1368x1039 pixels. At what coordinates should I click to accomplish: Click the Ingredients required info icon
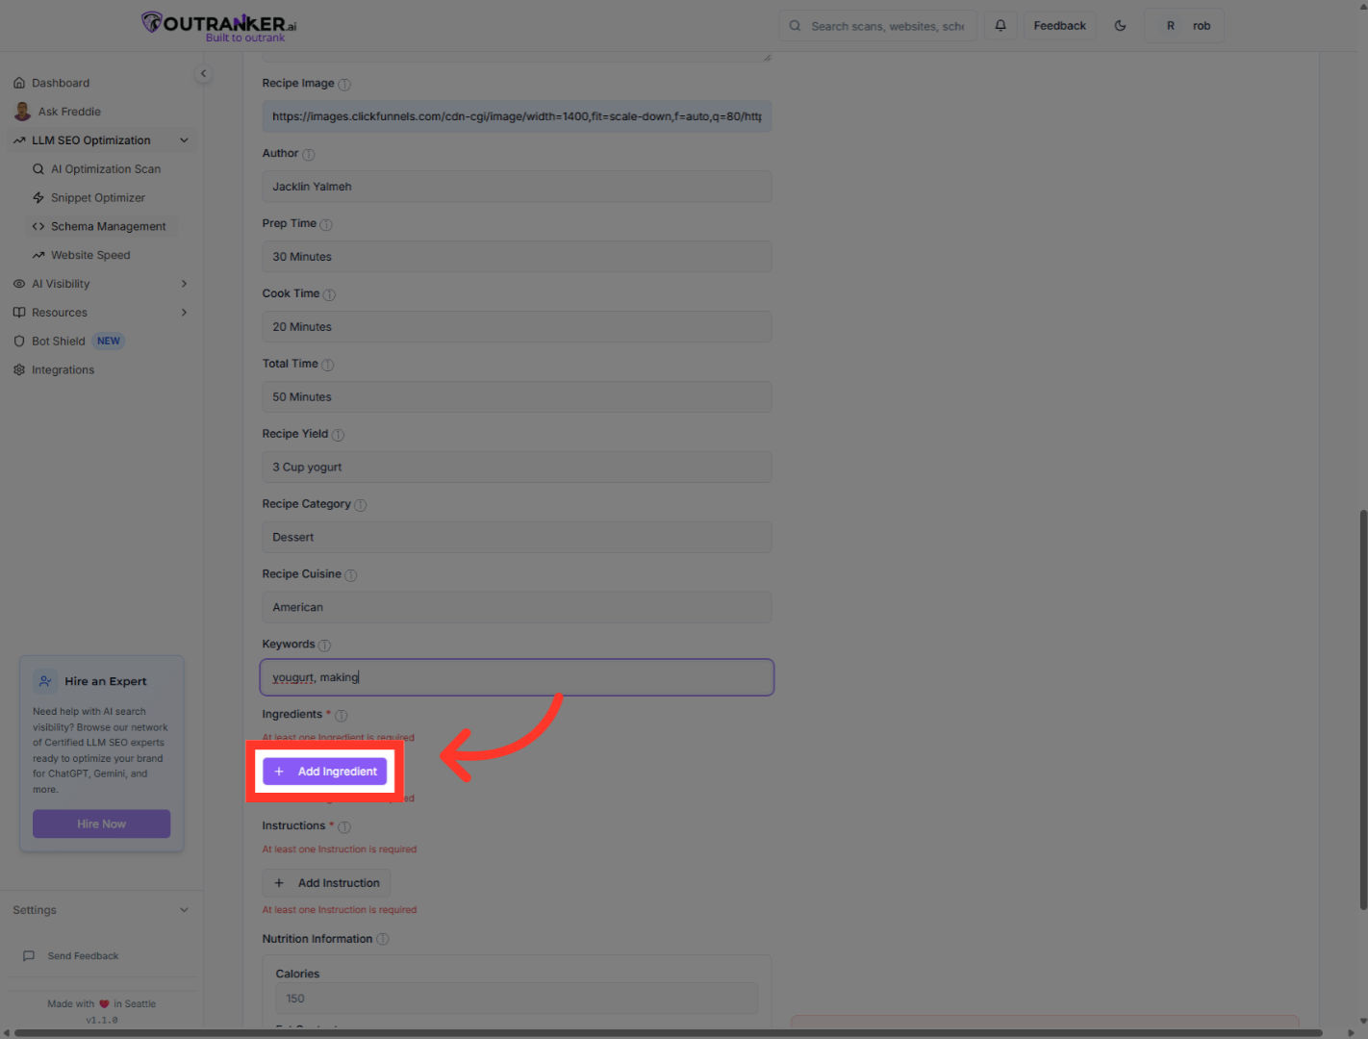341,715
